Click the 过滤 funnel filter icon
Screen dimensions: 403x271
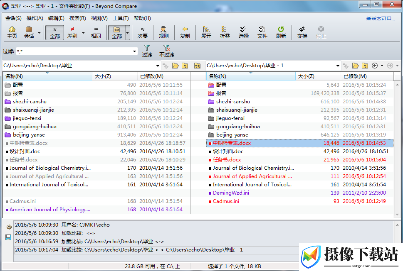click(147, 48)
